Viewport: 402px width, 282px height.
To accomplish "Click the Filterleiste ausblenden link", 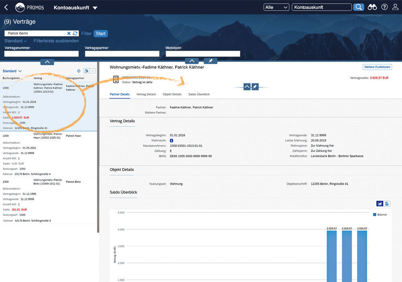I will [x=56, y=41].
